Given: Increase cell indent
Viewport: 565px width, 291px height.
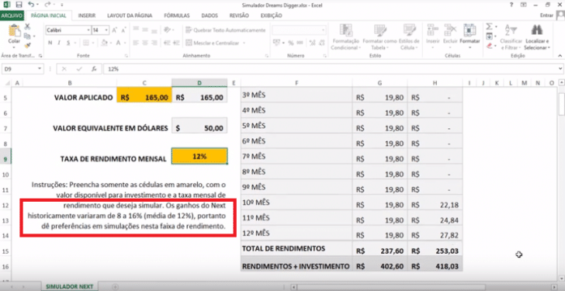Looking at the screenshot, I should pyautogui.click(x=176, y=43).
